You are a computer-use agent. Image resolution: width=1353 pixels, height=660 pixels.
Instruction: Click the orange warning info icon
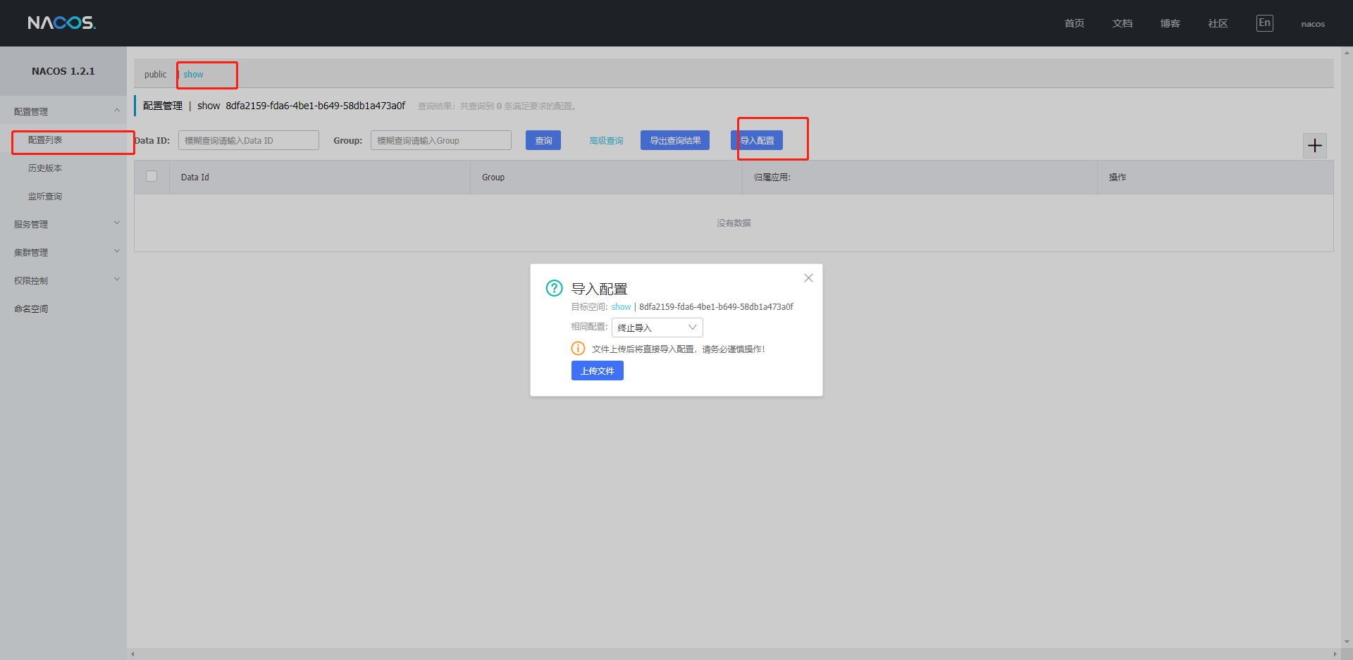coord(578,349)
